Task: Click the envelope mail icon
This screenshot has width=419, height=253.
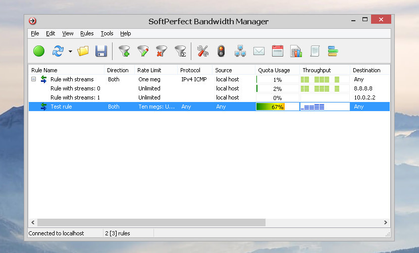Action: pos(259,51)
